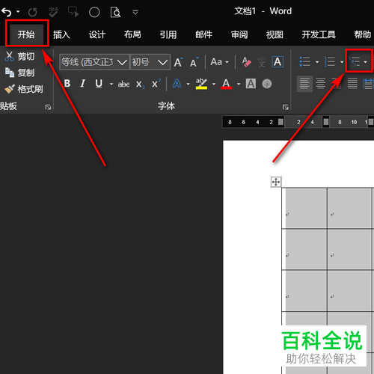Click the Decrease Font Size icon
The height and width of the screenshot is (374, 374).
(x=194, y=62)
